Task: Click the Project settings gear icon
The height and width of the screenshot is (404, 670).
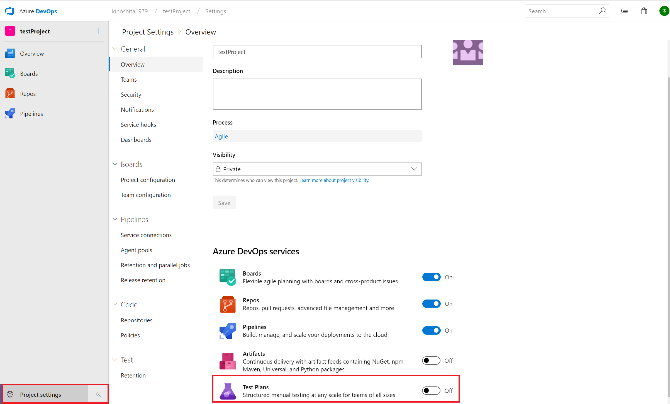Action: click(x=10, y=394)
